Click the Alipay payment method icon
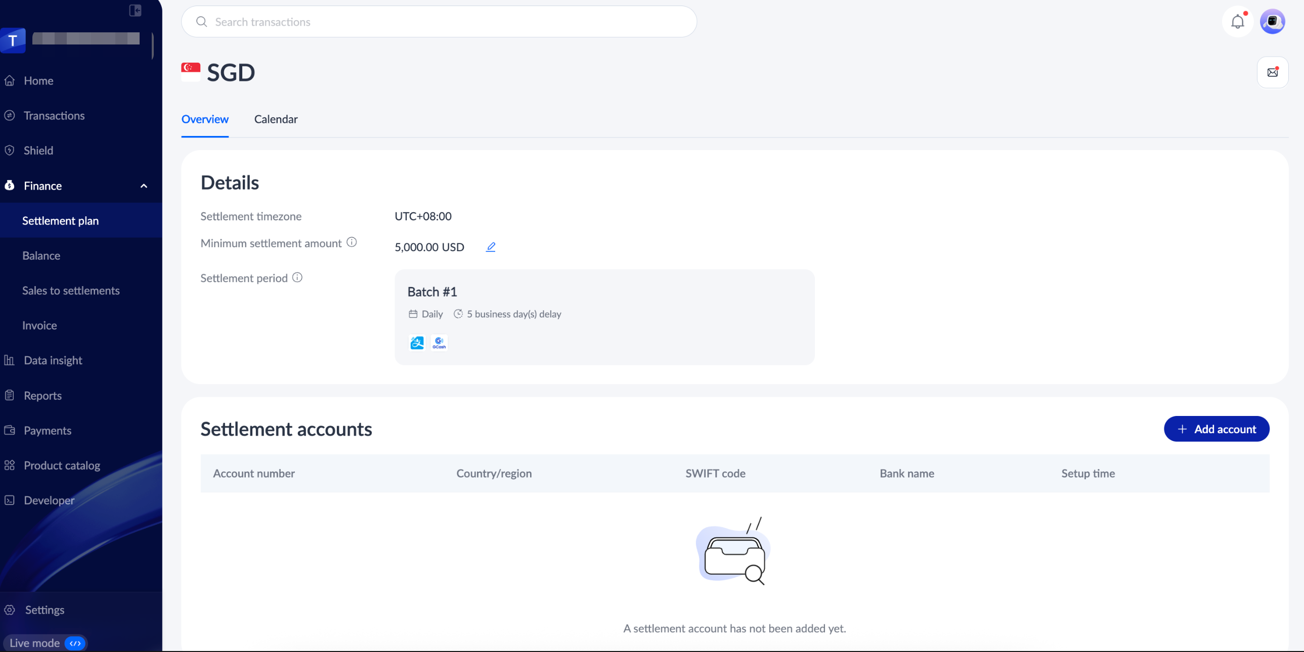 [x=417, y=343]
